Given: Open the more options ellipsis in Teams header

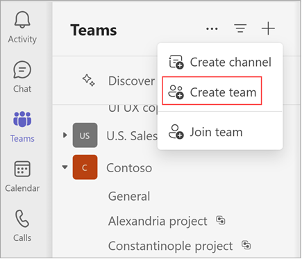Looking at the screenshot, I should pos(212,29).
